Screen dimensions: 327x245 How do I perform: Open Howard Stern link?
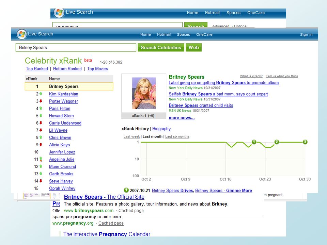click(x=61, y=116)
